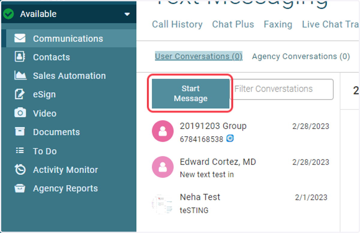Click the Available status label
Image resolution: width=360 pixels, height=233 pixels.
coord(38,14)
